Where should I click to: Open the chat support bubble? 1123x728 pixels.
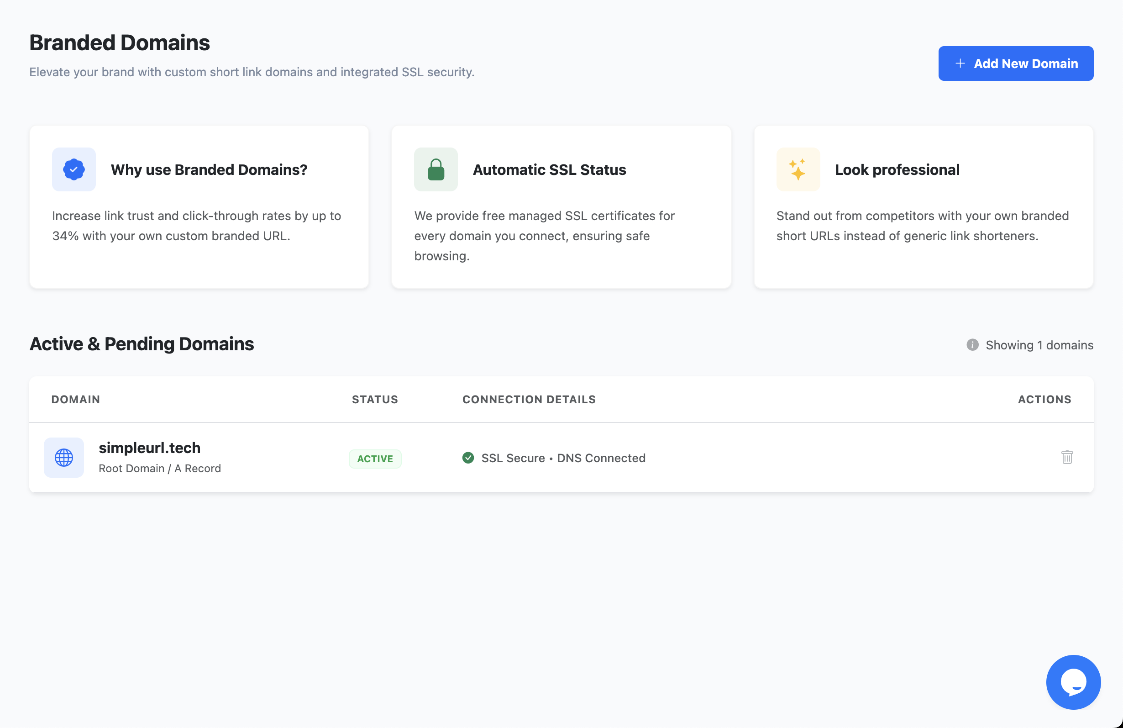tap(1073, 682)
